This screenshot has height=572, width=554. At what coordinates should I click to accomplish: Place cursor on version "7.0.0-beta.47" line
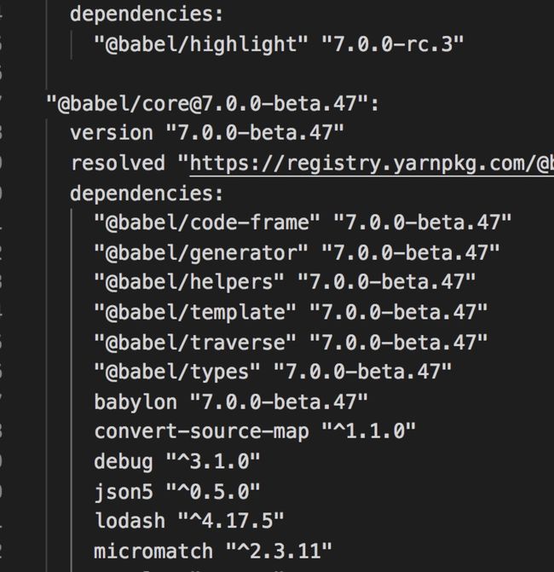pyautogui.click(x=207, y=133)
